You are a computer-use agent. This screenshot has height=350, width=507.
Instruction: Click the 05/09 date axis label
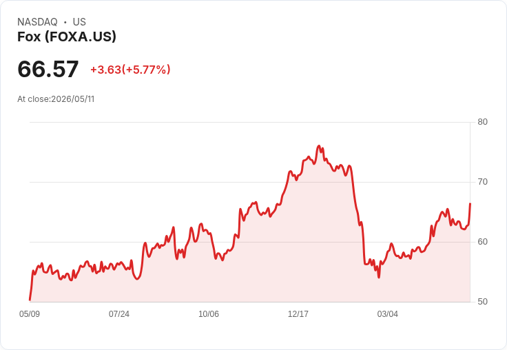[x=30, y=313]
